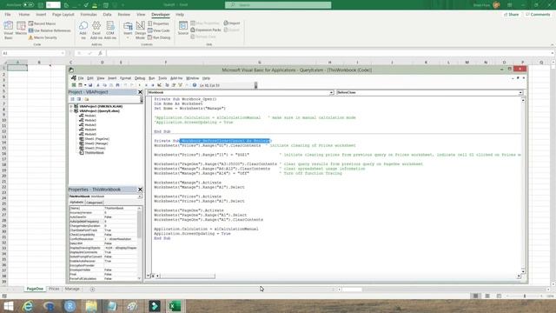Screen dimensions: 556x313
Task: Open the Workbook object dropdown
Action: coord(331,93)
